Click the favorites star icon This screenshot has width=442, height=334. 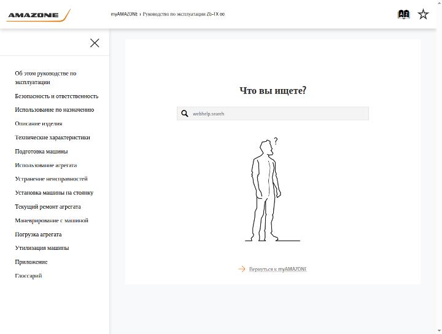tap(423, 14)
